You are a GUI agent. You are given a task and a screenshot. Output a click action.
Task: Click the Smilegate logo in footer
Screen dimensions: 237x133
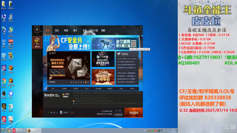pyautogui.click(x=65, y=95)
